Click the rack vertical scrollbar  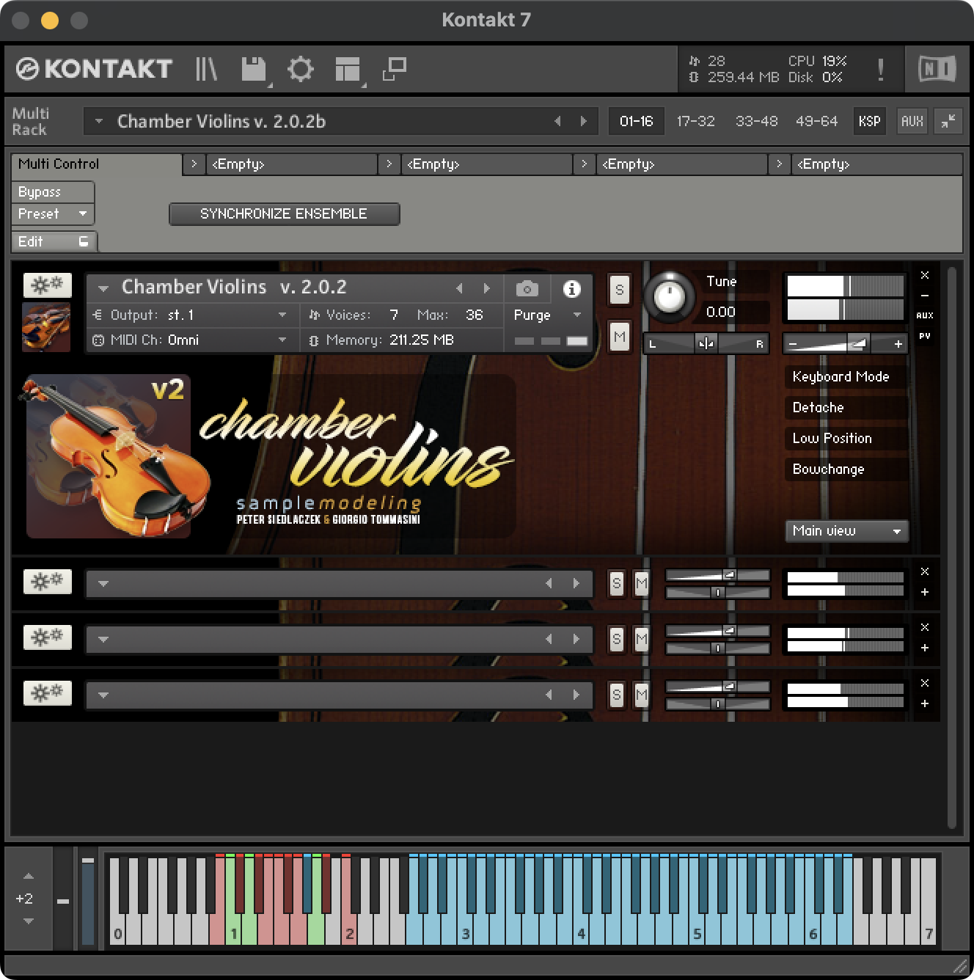coord(952,547)
